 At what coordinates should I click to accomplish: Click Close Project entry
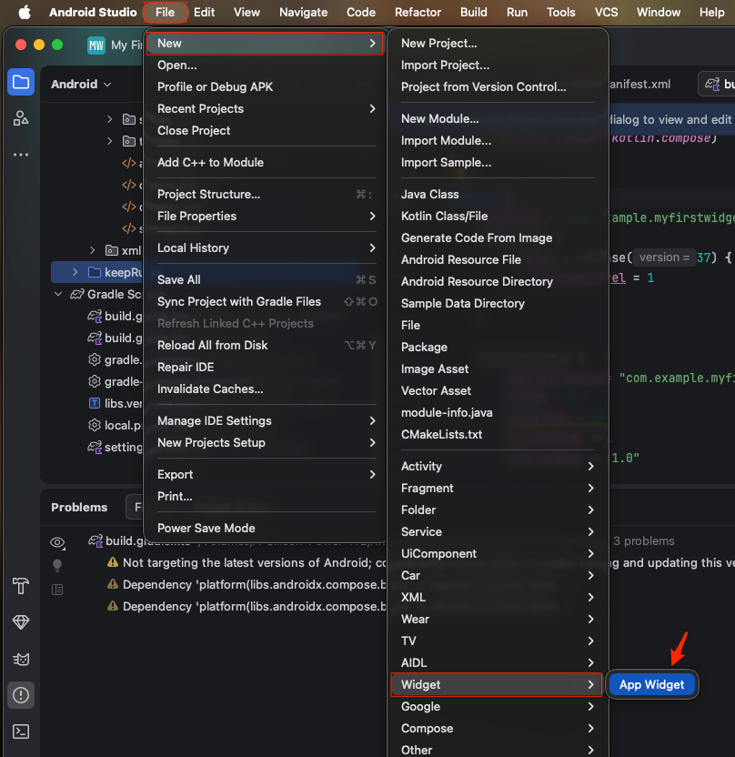pyautogui.click(x=267, y=130)
